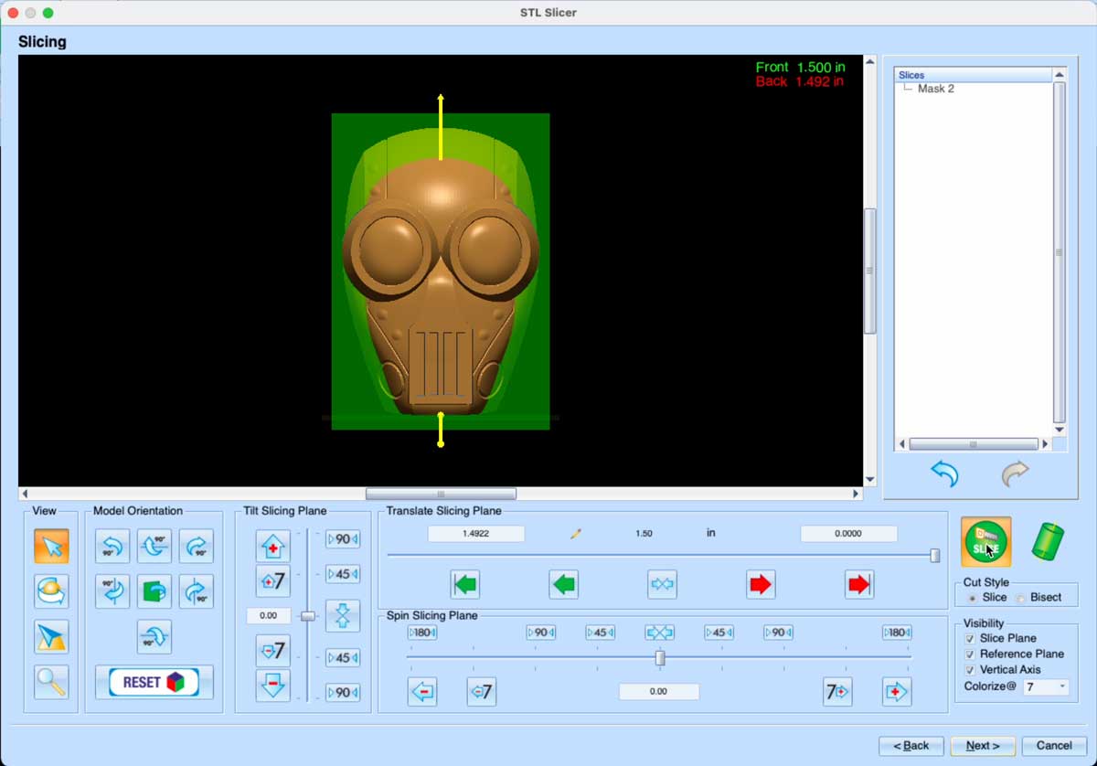Click the RESET model orientation button
This screenshot has height=766, width=1097.
[x=154, y=680]
